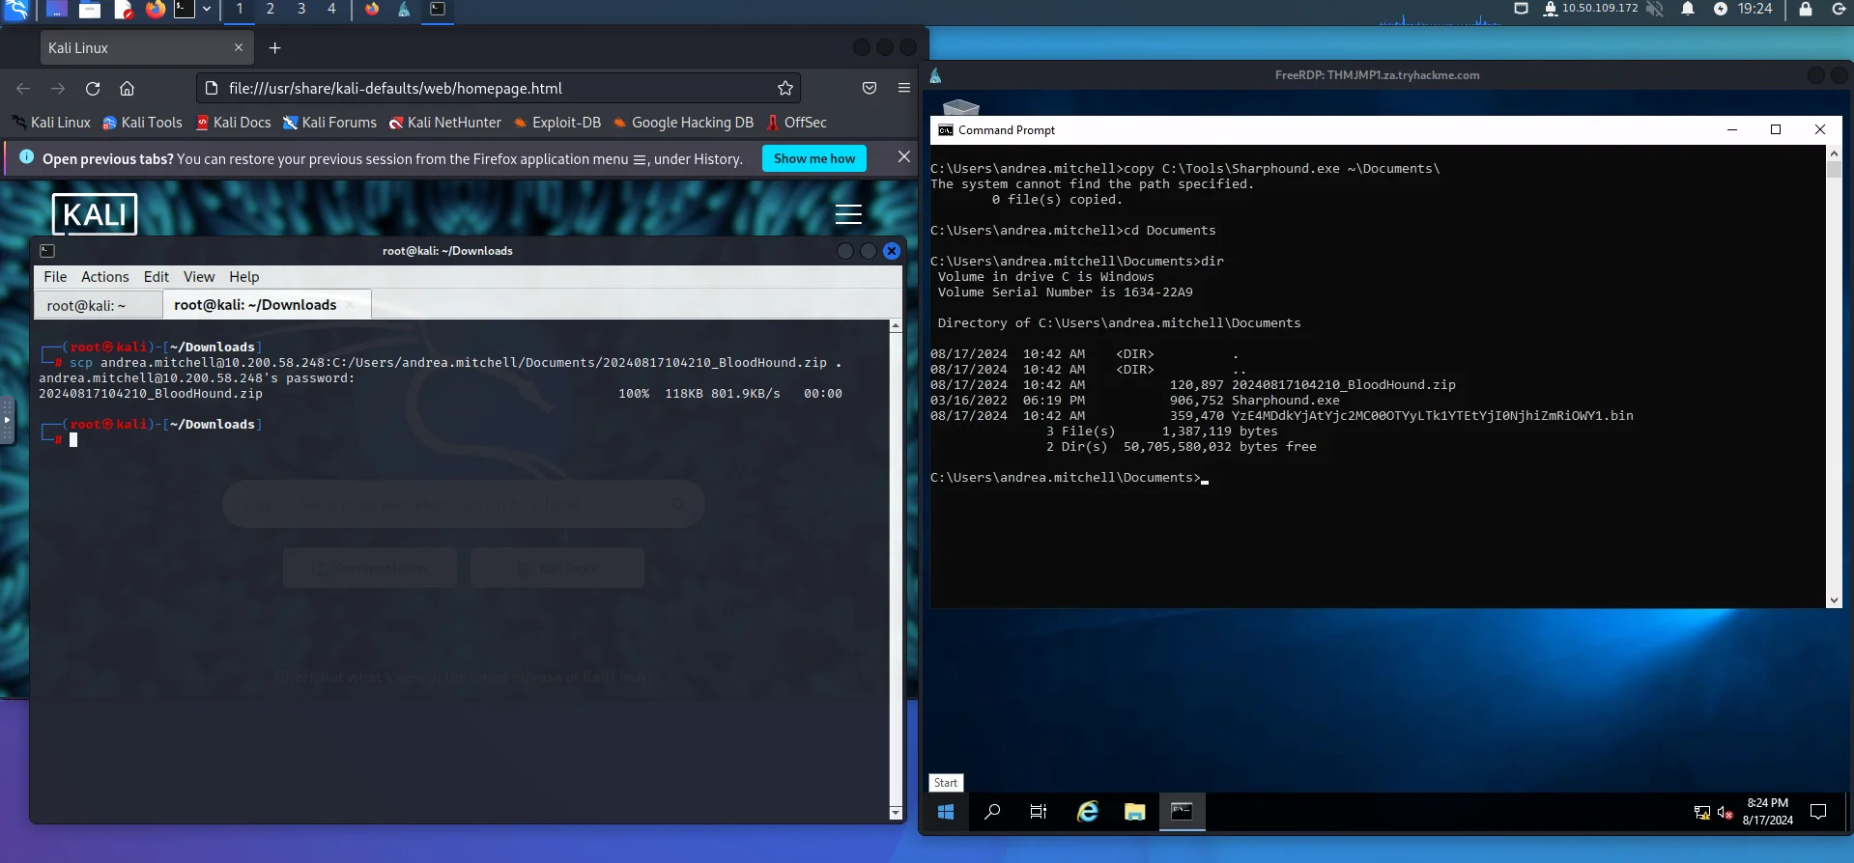Open the Kali homepage hamburger menu
Image resolution: width=1854 pixels, height=863 pixels.
click(x=848, y=214)
